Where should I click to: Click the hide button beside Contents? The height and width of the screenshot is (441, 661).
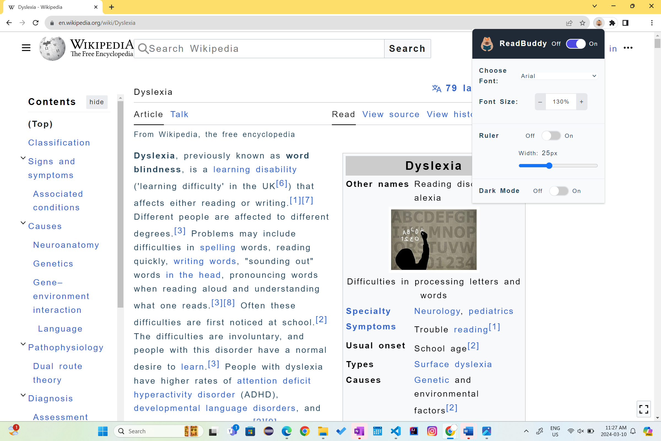click(96, 102)
